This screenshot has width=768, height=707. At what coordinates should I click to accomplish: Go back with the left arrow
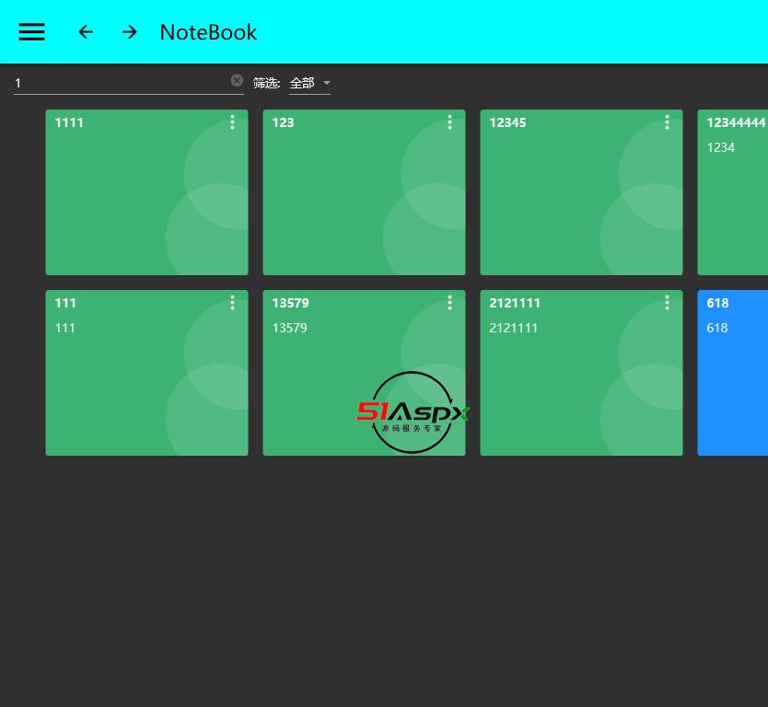(86, 32)
